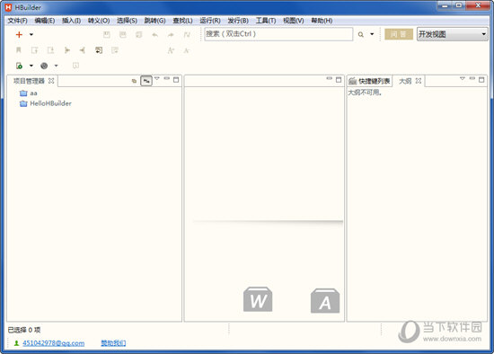Image resolution: width=494 pixels, height=354 pixels.
Task: Minimize the outline panel
Action: click(x=472, y=78)
